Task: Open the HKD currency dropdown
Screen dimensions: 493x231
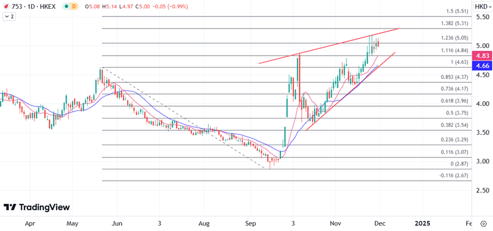Action: pos(483,7)
